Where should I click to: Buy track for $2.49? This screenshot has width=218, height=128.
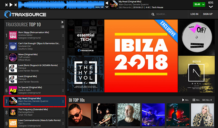click(x=197, y=4)
